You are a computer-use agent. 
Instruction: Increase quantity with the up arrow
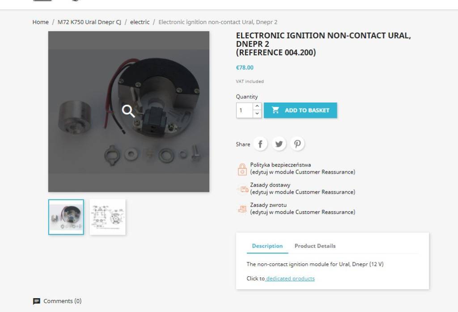point(257,106)
